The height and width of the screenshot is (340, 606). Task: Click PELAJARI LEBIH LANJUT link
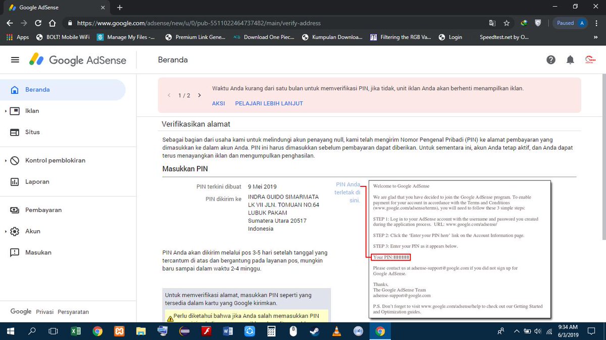(269, 103)
